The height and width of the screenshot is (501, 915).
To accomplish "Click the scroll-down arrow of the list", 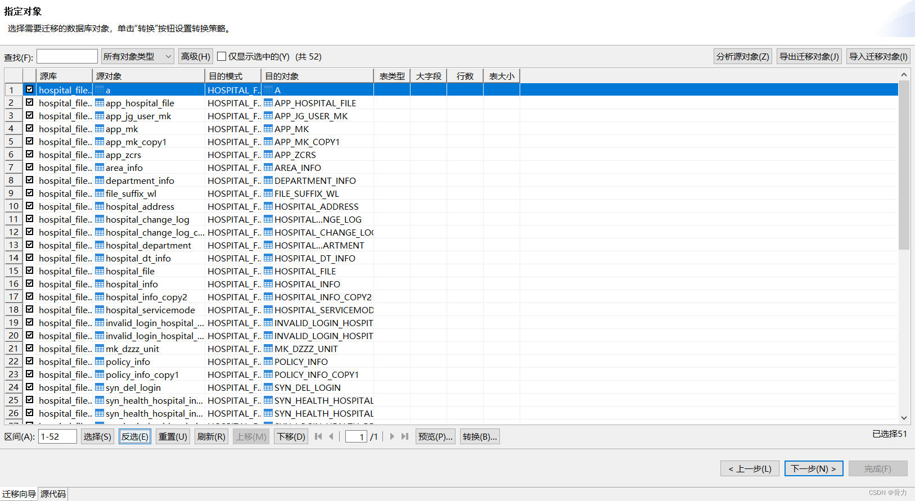I will (904, 418).
